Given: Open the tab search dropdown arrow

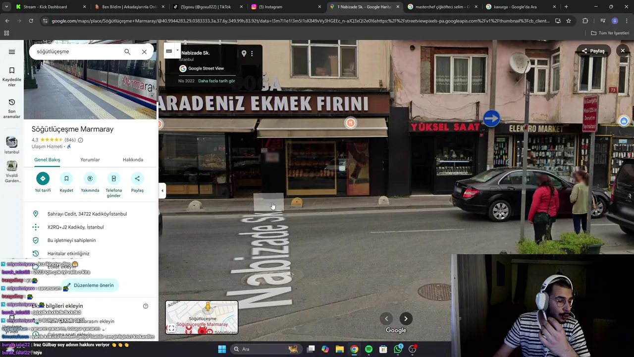Looking at the screenshot, I should (x=6, y=7).
